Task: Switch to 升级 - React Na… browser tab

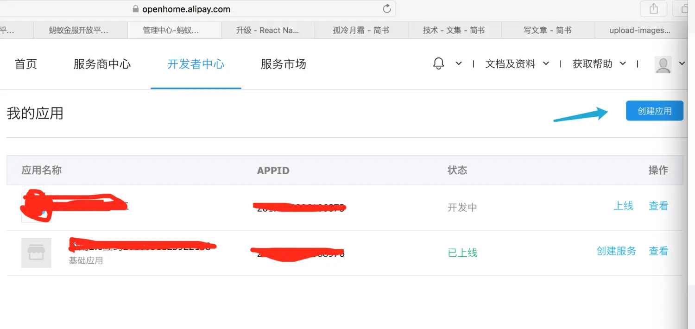Action: [268, 31]
